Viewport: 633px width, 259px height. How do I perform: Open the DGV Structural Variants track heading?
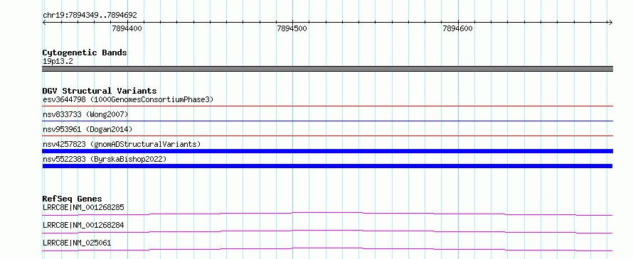click(100, 91)
